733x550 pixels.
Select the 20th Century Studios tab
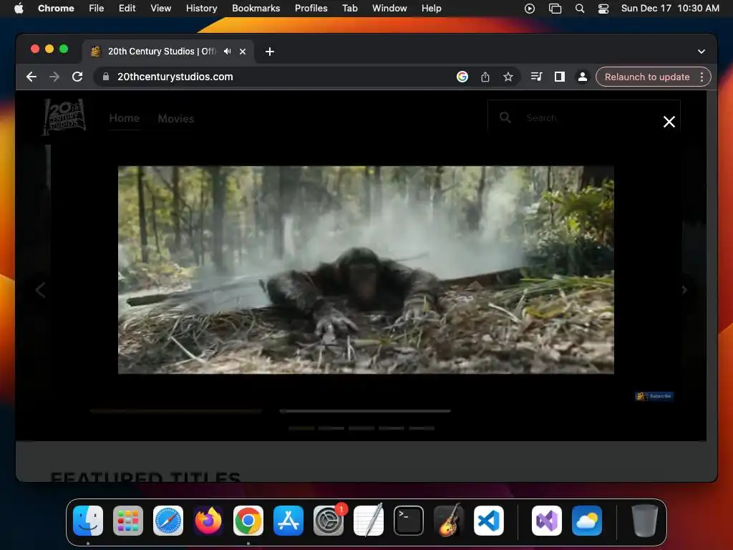coord(168,52)
